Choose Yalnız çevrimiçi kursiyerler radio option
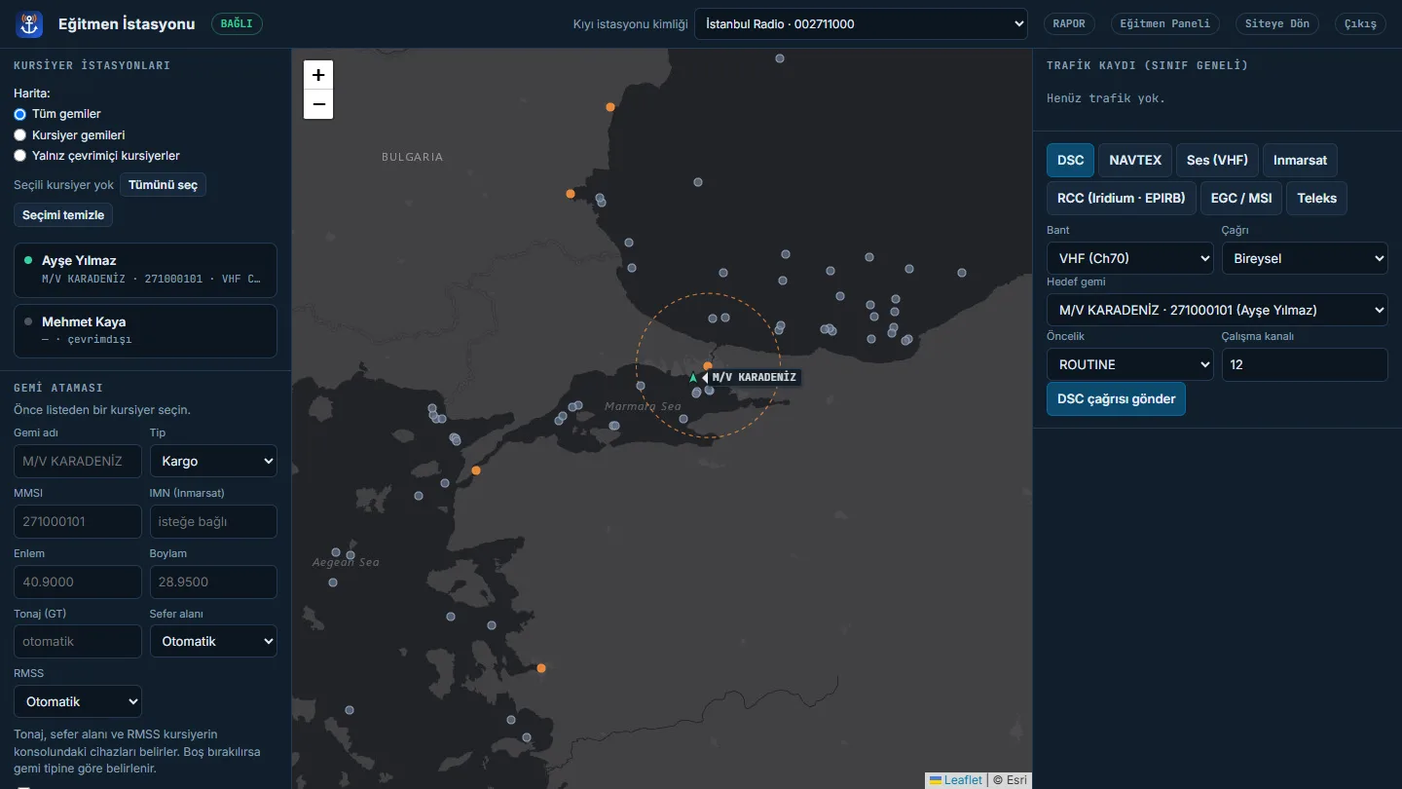Viewport: 1402px width, 789px height. [19, 156]
